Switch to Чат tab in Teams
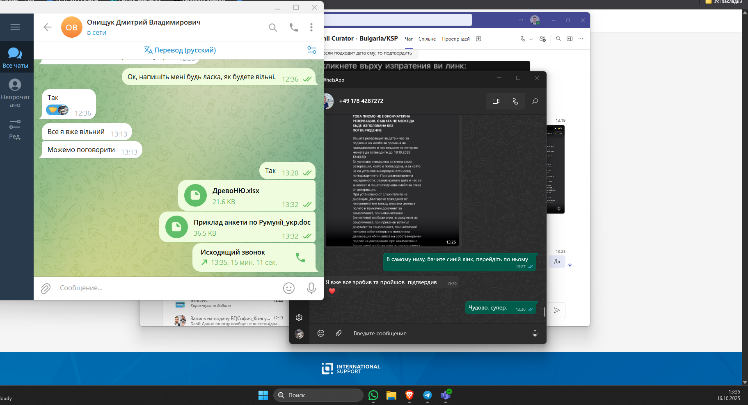 [409, 39]
